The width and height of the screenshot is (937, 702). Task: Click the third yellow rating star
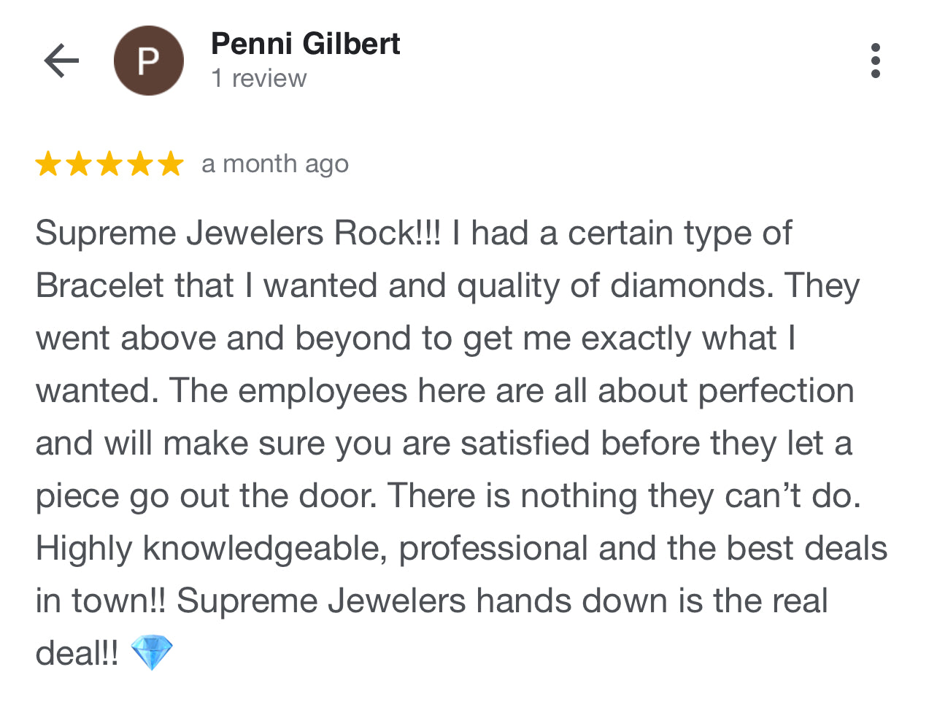tap(109, 164)
